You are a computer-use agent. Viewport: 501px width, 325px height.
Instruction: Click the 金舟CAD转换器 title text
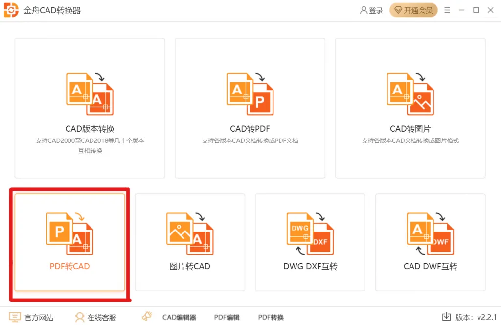point(52,11)
